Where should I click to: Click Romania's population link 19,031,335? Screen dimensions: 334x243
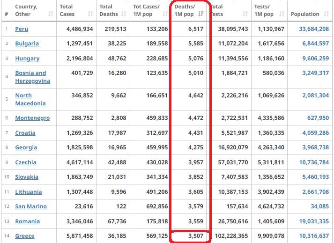[313, 221]
